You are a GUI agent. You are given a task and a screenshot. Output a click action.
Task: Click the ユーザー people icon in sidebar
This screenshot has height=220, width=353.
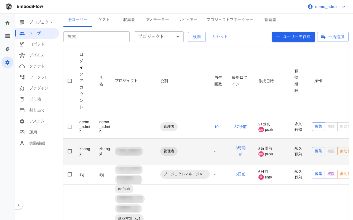pyautogui.click(x=22, y=33)
